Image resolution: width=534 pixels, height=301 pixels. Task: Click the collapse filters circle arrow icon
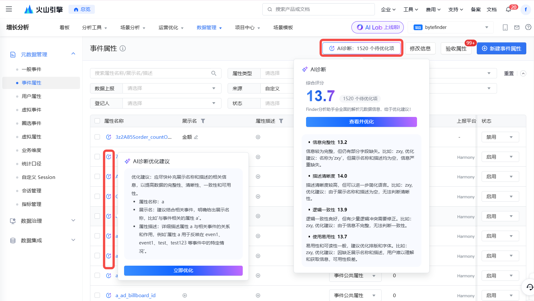coord(523,74)
